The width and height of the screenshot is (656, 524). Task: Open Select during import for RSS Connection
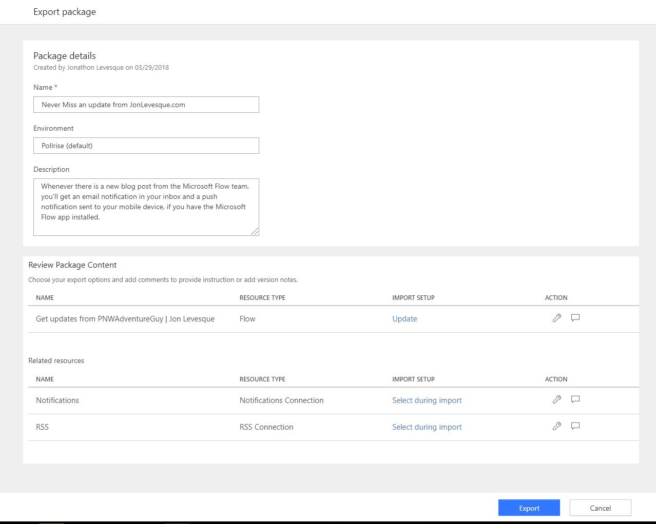[x=427, y=427]
